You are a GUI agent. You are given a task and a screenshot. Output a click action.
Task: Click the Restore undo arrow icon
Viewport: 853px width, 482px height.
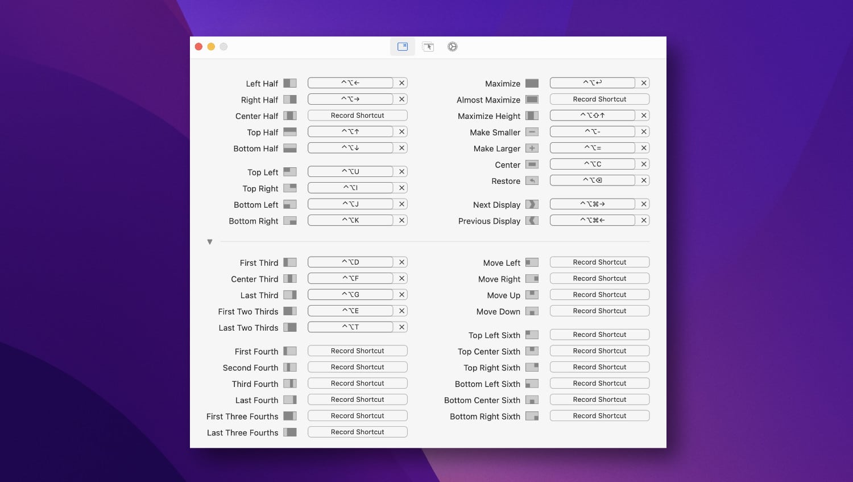(x=532, y=180)
